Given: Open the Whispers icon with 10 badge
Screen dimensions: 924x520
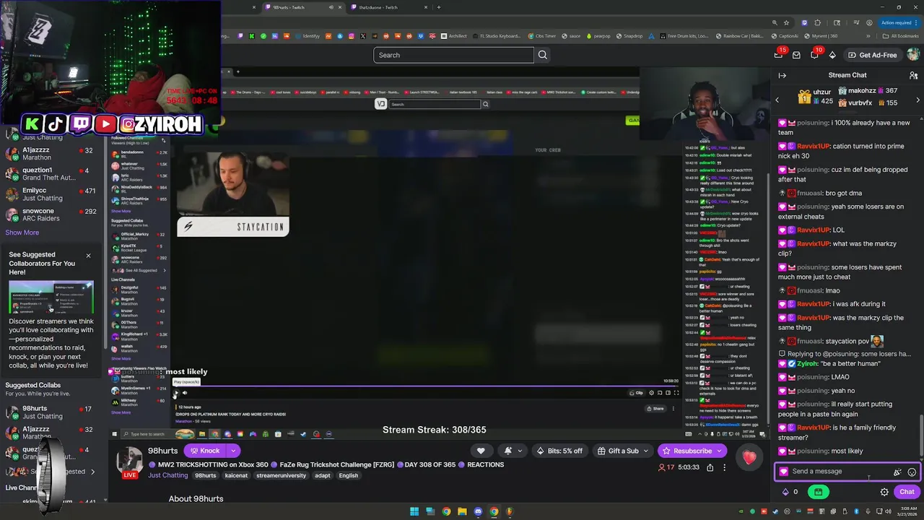Looking at the screenshot, I should [814, 55].
